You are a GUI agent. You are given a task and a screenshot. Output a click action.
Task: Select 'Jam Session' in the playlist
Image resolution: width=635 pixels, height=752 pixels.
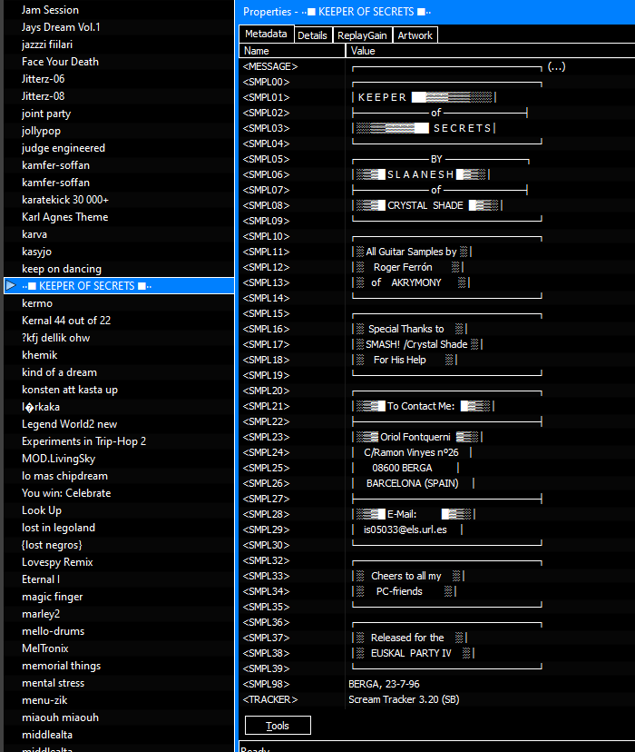50,10
